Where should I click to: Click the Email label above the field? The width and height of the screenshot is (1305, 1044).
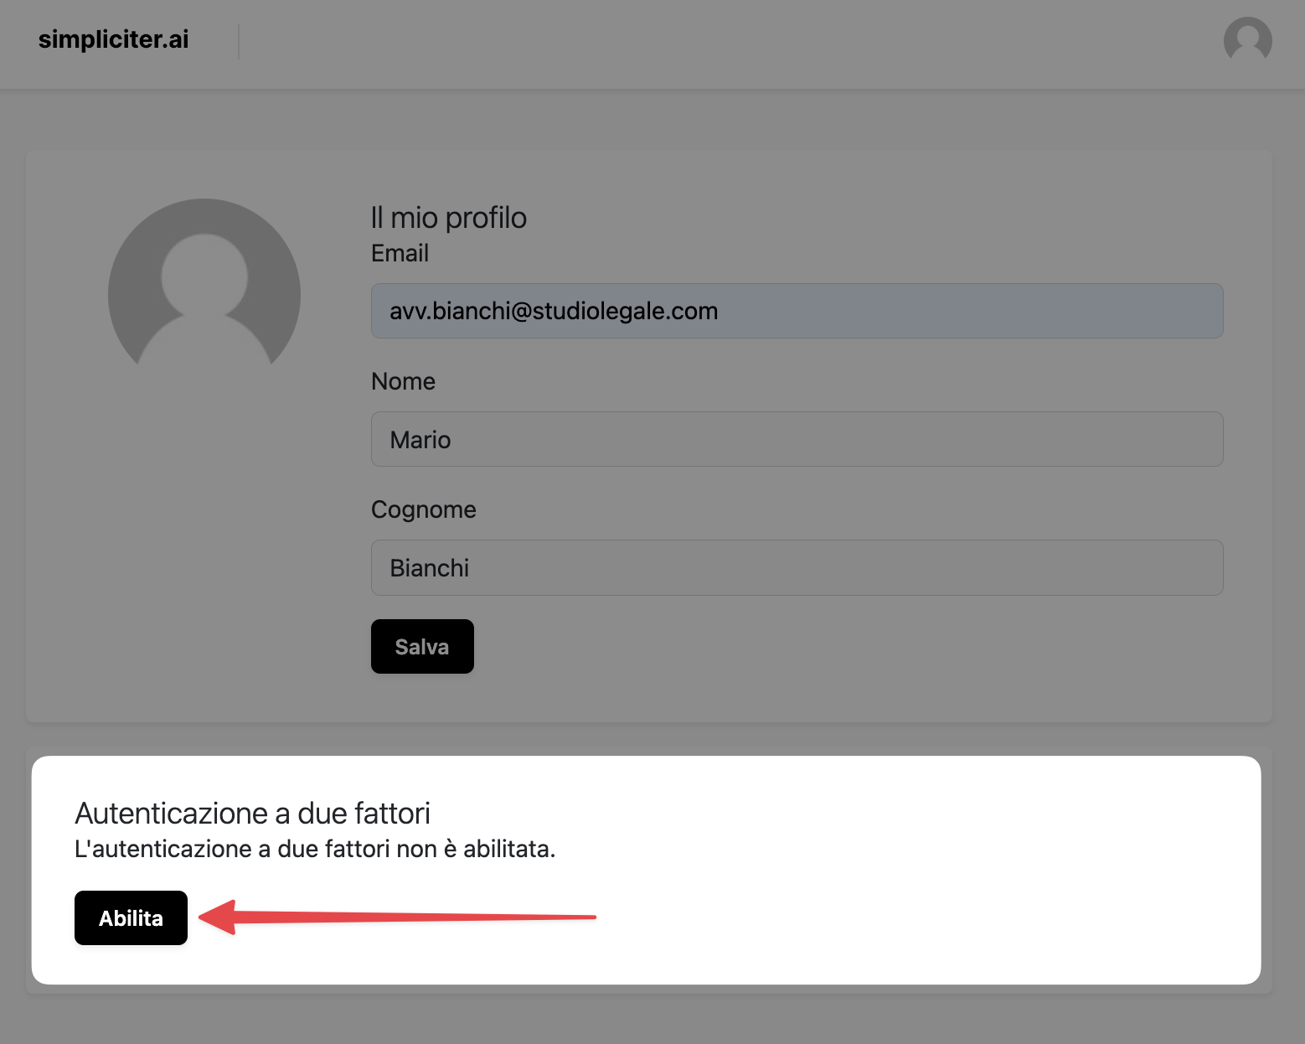pos(400,253)
